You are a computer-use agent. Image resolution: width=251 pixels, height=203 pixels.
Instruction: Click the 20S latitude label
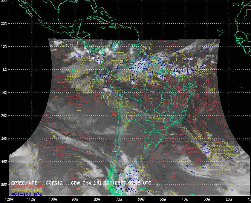pyautogui.click(x=4, y=116)
